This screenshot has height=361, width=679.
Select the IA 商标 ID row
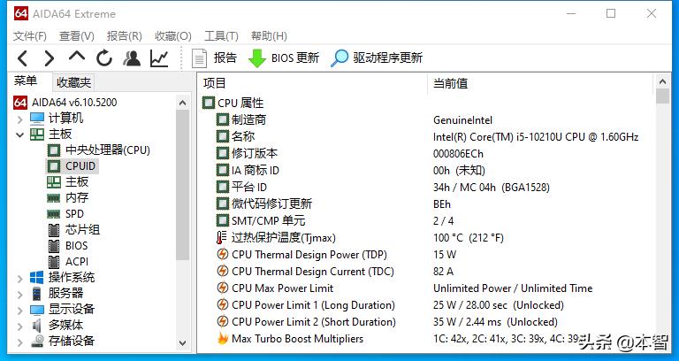tap(248, 170)
